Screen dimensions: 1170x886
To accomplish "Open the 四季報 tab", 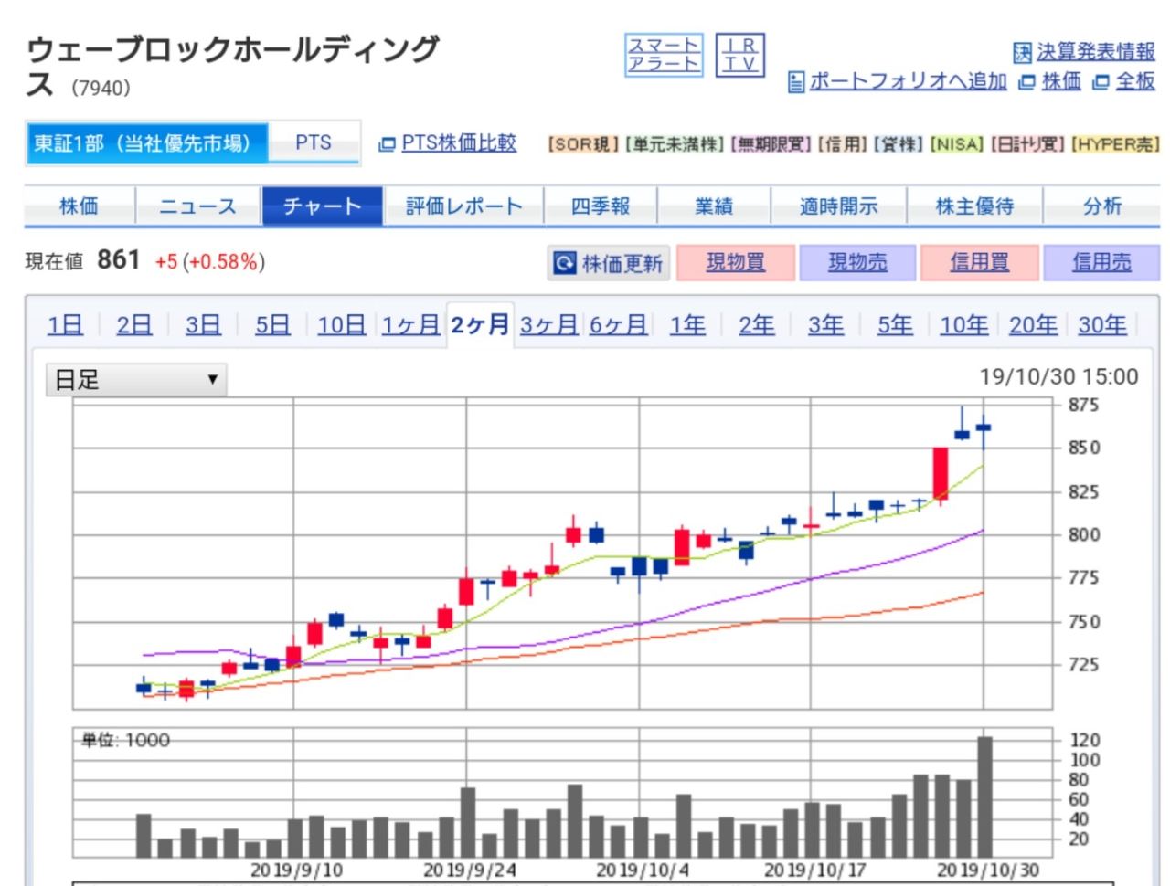I will tap(601, 206).
